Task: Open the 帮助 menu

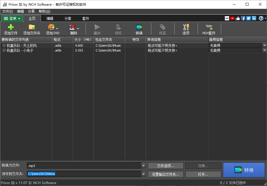Action: click(x=44, y=11)
